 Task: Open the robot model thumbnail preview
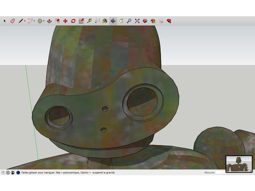[x=239, y=164]
